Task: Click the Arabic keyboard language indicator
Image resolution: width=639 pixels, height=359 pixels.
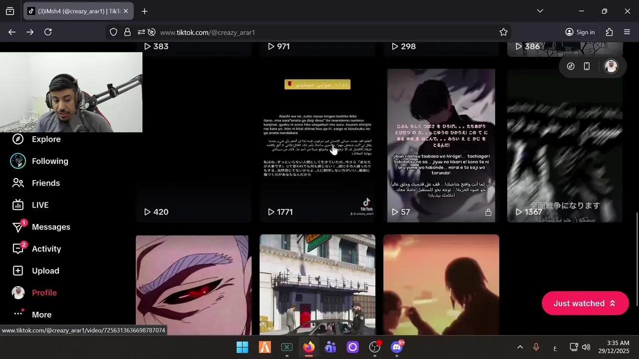Action: click(555, 348)
